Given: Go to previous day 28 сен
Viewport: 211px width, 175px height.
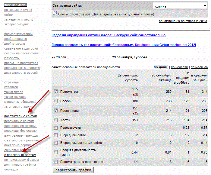Looking at the screenshot, I should pyautogui.click(x=59, y=57).
